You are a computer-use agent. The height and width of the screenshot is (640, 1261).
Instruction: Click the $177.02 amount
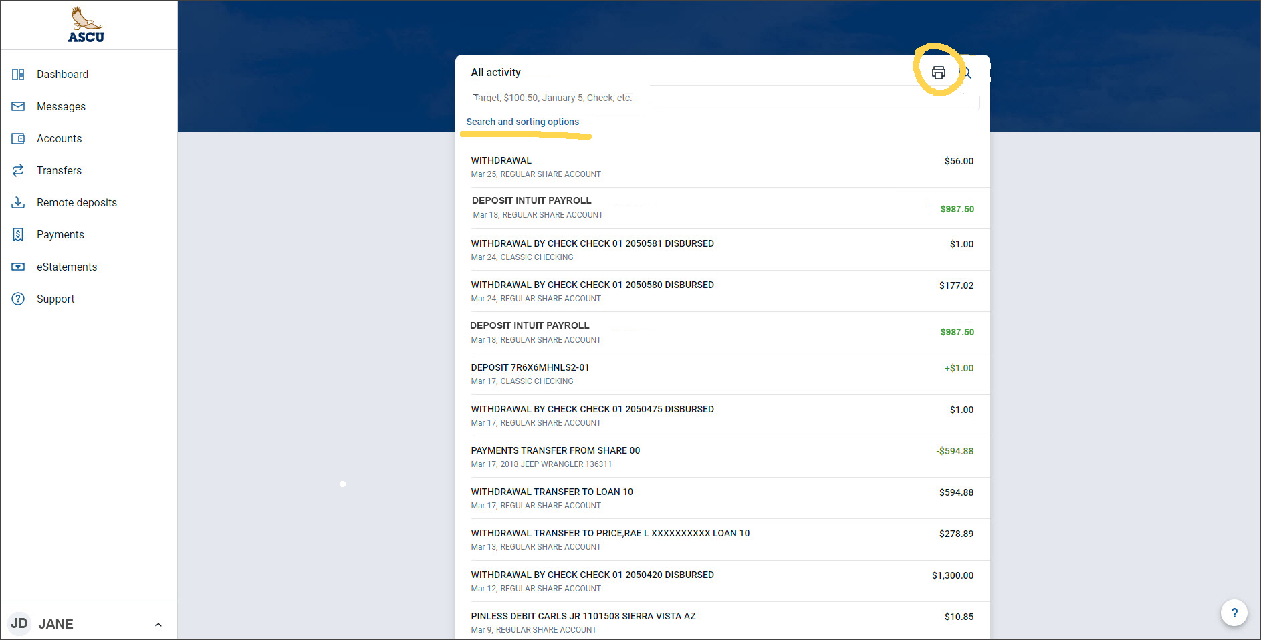956,285
